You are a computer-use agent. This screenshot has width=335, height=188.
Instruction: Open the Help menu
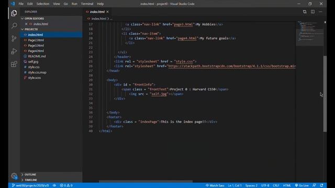pos(100,4)
